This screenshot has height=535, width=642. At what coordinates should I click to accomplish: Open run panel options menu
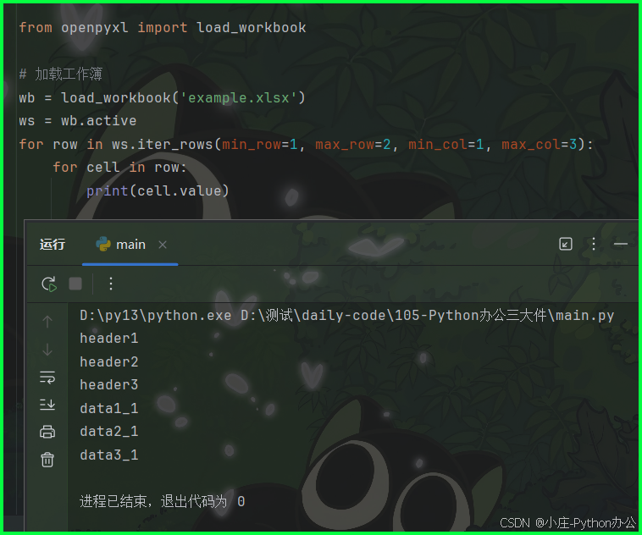click(x=594, y=244)
